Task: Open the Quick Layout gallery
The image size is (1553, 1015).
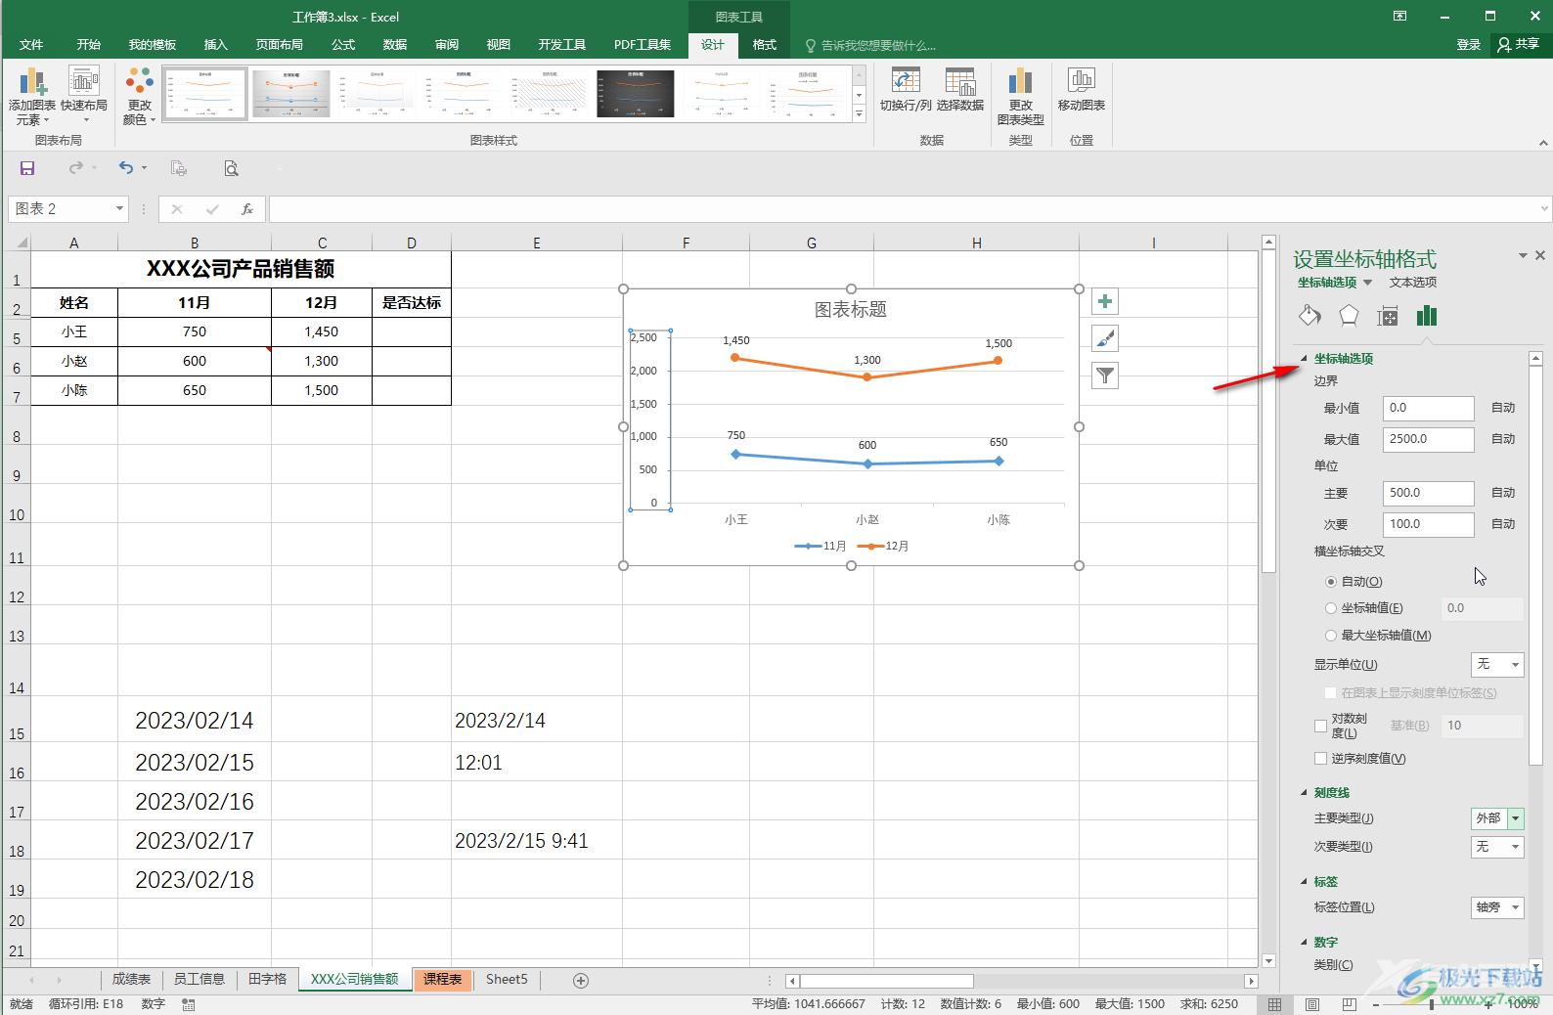Action: click(x=84, y=96)
